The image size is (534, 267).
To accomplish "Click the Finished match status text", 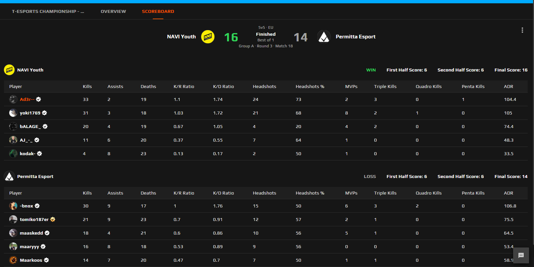I will pos(266,34).
